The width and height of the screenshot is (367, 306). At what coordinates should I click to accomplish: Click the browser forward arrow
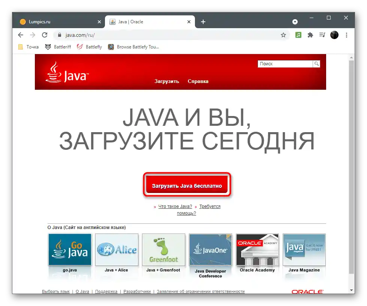pos(33,35)
